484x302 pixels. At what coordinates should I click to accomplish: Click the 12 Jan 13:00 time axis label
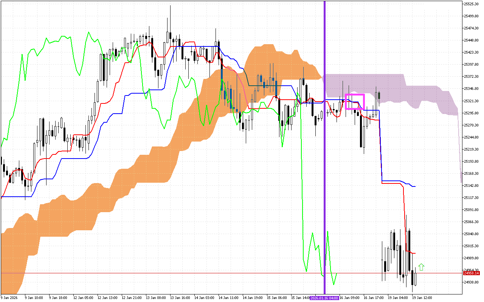tap(107, 297)
